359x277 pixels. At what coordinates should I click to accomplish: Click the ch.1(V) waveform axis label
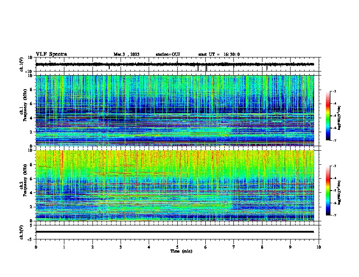click(x=22, y=64)
